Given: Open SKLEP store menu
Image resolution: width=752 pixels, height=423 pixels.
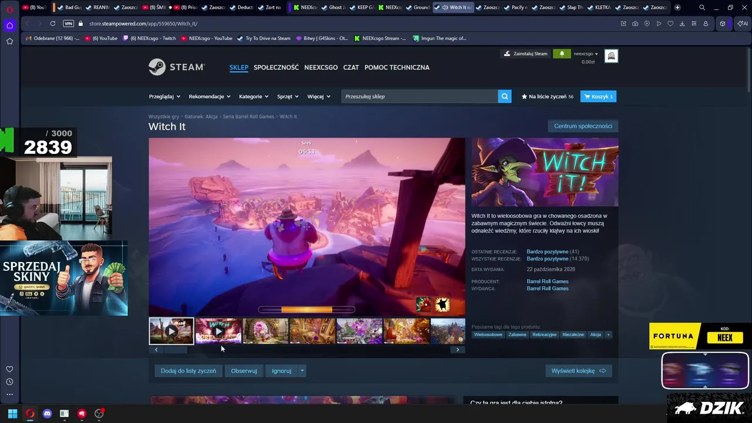Looking at the screenshot, I should click(239, 68).
